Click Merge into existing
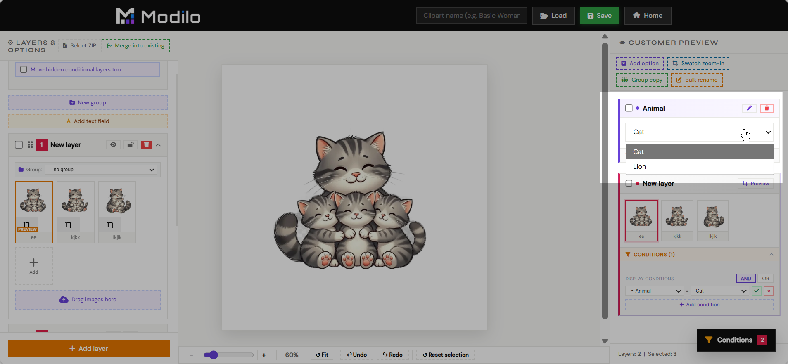Screen dimensions: 788x364 (135, 45)
